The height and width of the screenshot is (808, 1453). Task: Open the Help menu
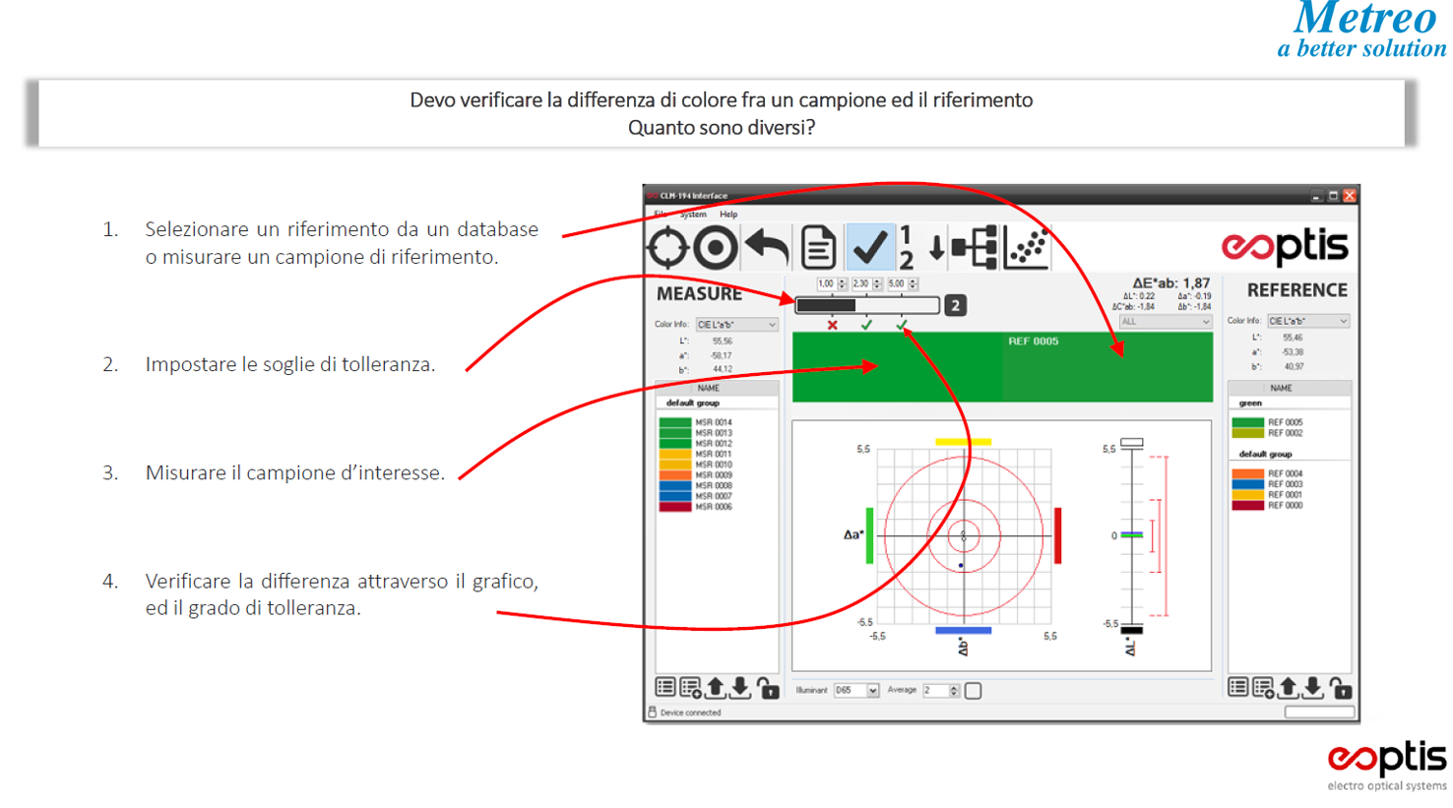tap(728, 214)
